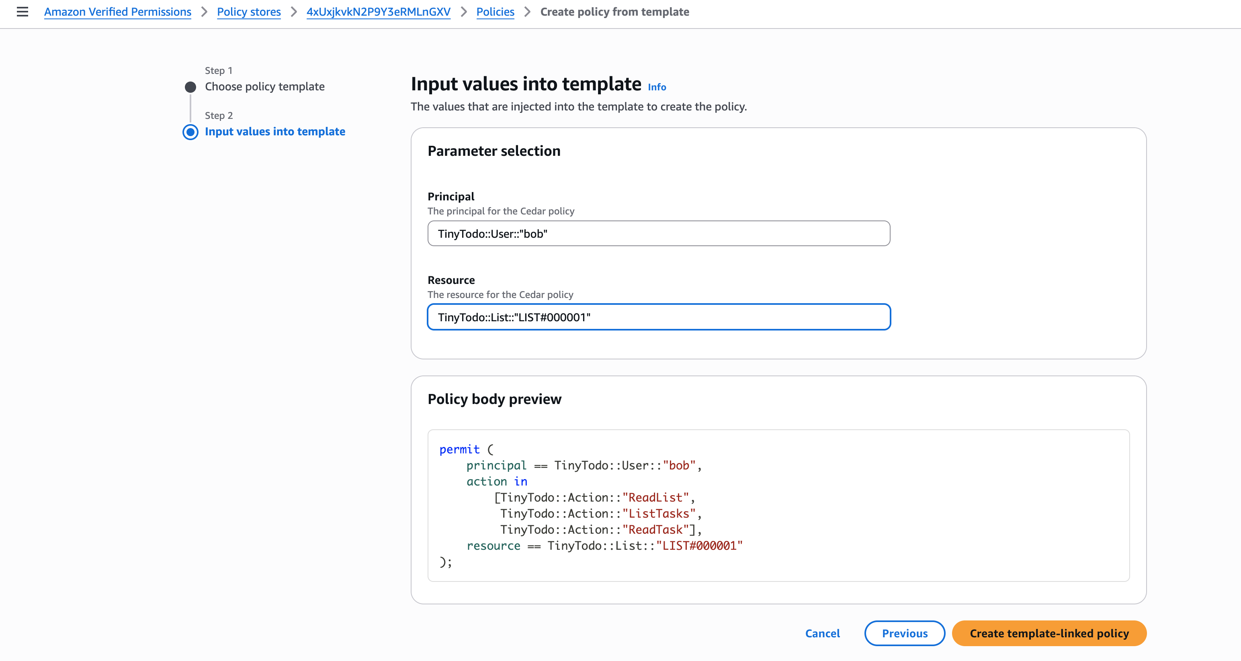The height and width of the screenshot is (661, 1241).
Task: Focus the Principal input field
Action: [658, 233]
